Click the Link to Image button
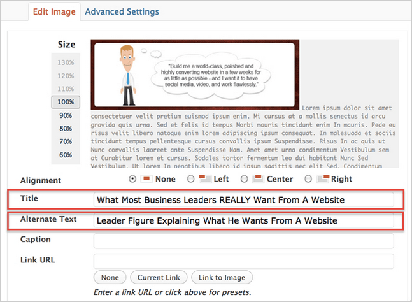The image size is (412, 302). 223,277
